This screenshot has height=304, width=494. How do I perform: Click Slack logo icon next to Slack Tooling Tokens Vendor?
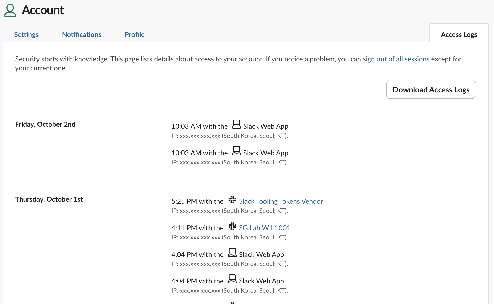click(232, 200)
